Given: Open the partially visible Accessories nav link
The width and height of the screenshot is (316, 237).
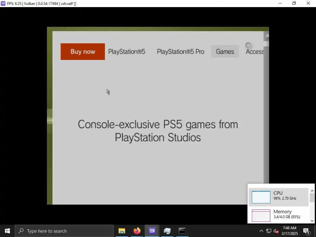Looking at the screenshot, I should tap(255, 52).
